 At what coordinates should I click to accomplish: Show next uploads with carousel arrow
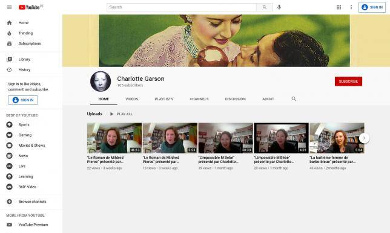364,138
